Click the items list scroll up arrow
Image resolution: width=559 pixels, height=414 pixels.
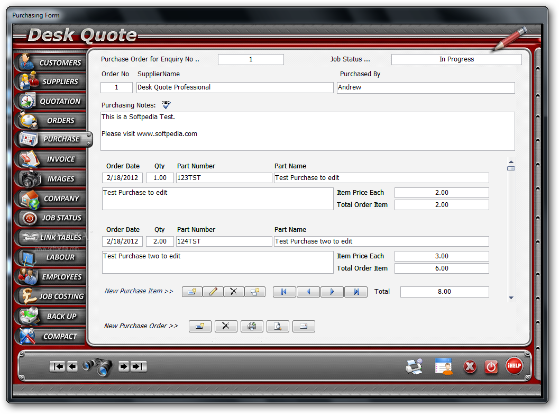511,161
